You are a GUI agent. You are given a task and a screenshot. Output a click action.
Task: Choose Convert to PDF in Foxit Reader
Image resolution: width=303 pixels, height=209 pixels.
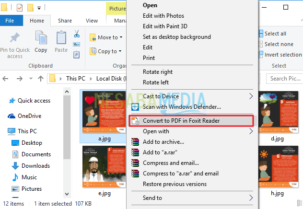coord(181,121)
